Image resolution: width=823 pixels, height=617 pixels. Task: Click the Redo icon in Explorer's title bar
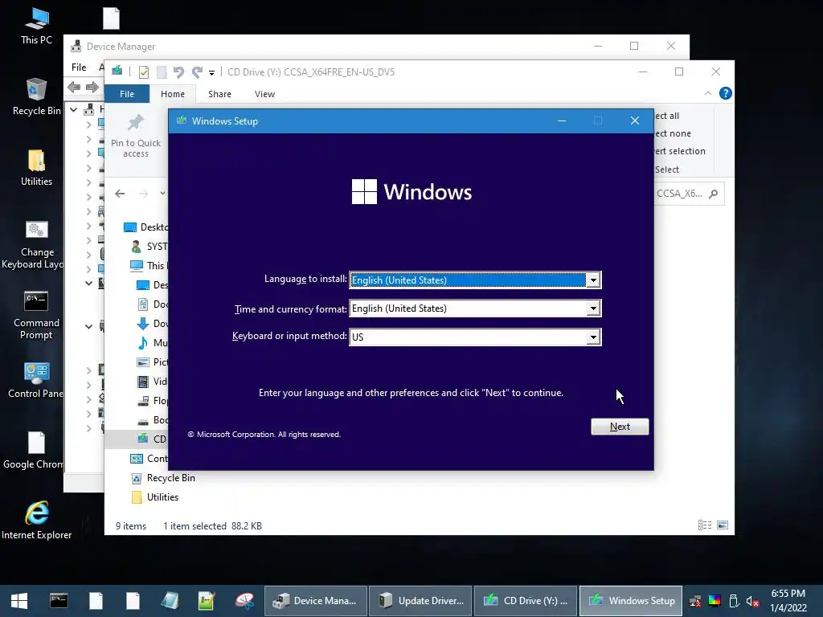[197, 72]
